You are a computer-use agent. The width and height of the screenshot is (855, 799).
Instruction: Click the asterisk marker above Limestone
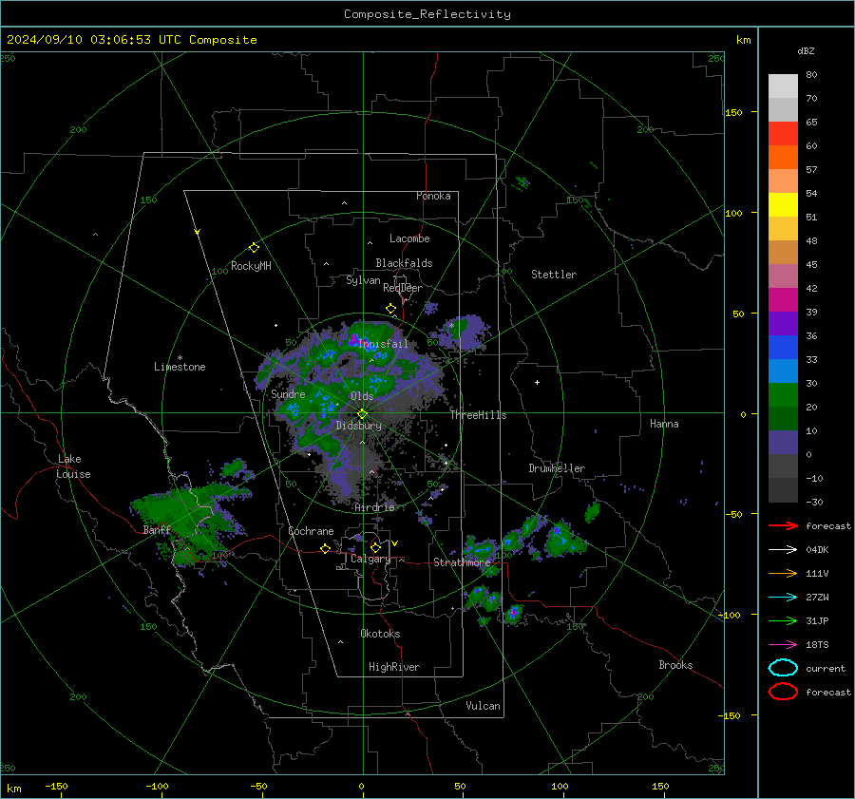(x=180, y=358)
